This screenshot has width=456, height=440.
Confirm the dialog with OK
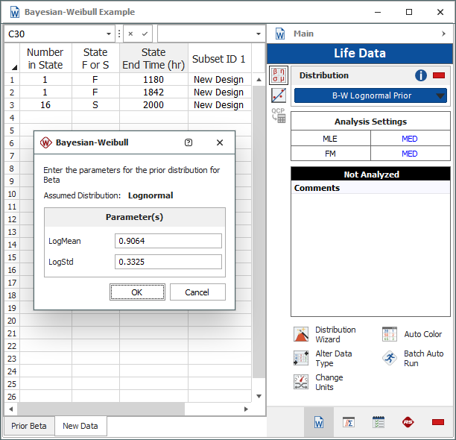pos(137,292)
